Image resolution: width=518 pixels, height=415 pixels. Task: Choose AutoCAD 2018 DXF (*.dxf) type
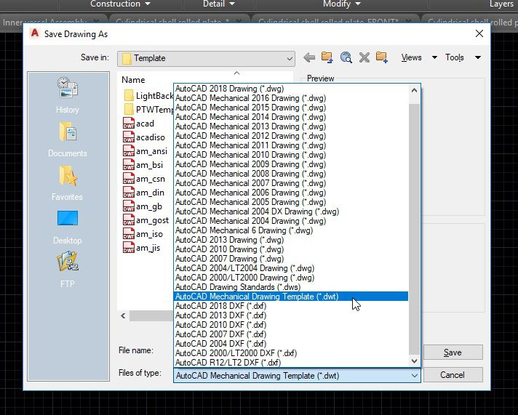[291, 306]
